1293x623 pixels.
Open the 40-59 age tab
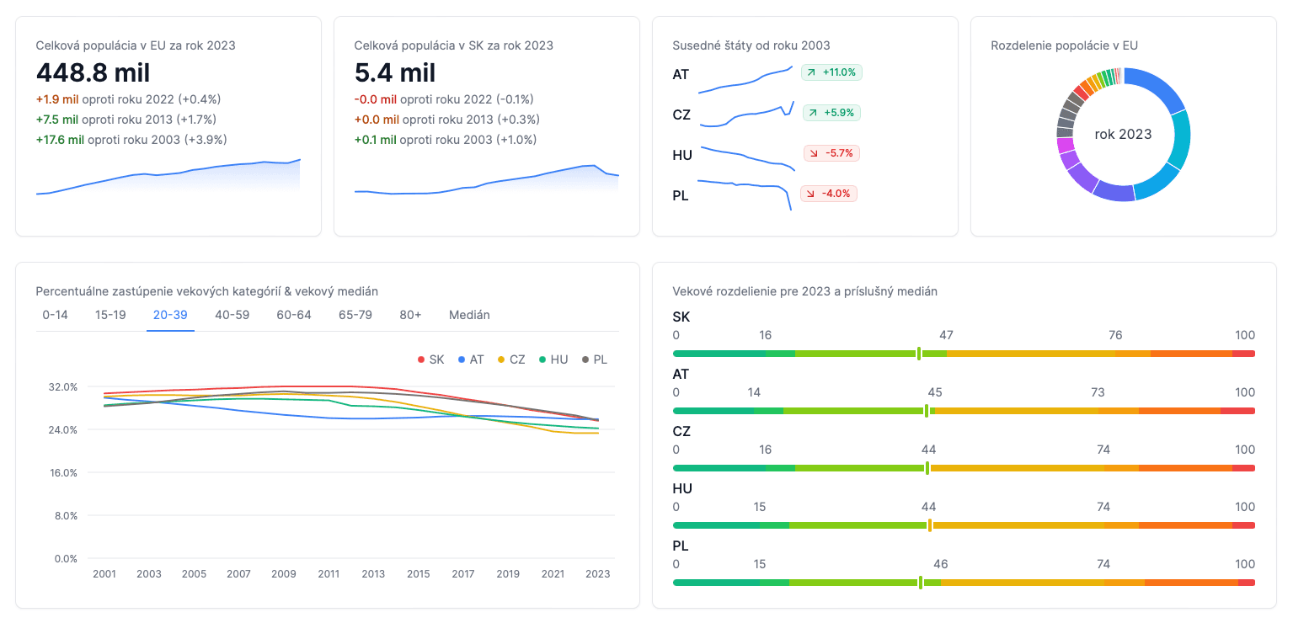point(232,315)
